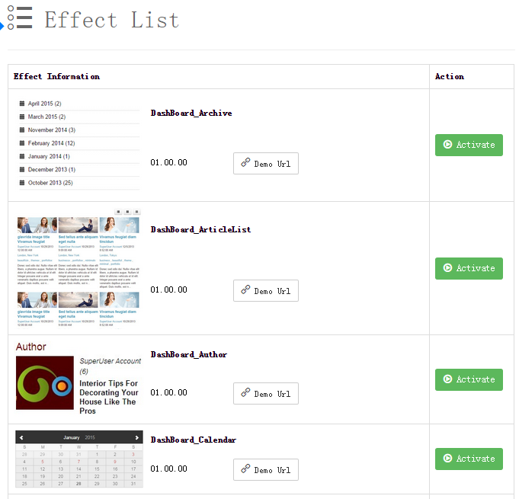Click the blue arrow marker beside Effect List
Viewport: 519px width, 499px height.
(2, 26)
